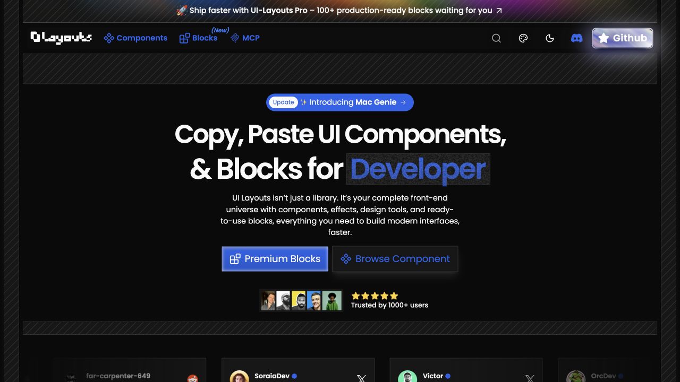Click the 'Victor' name text

433,376
